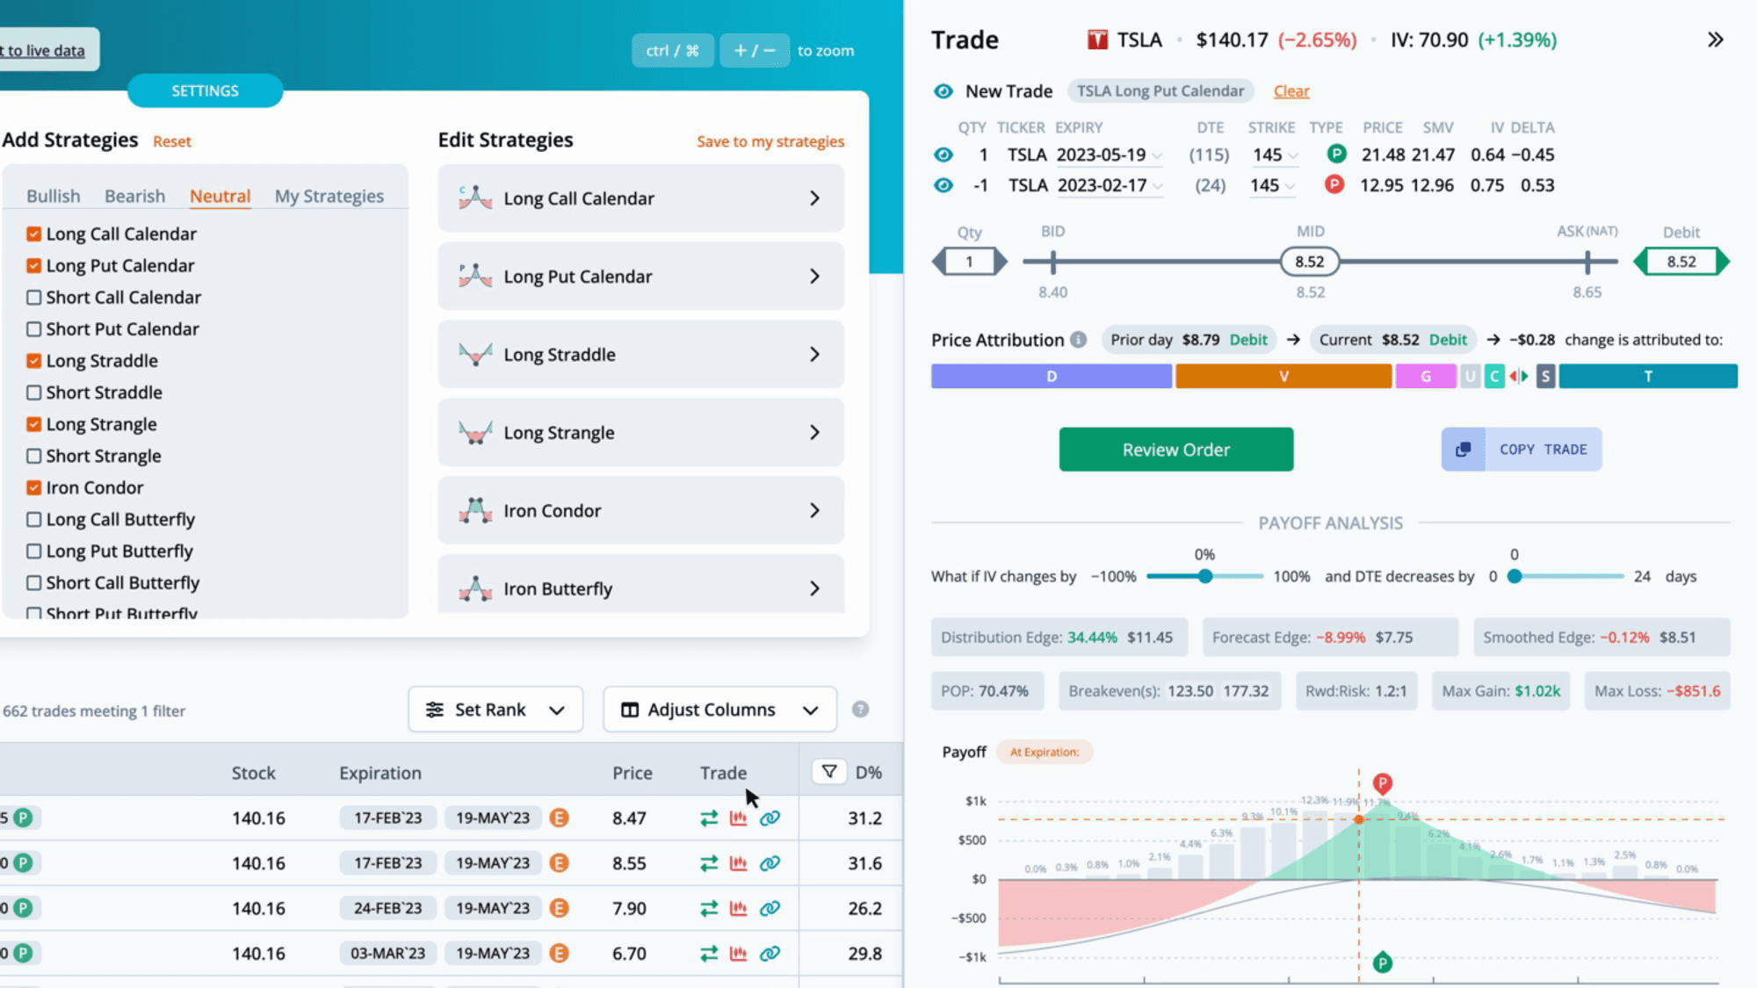Hide the 2023-05-19 leg with eye icon
Image resolution: width=1757 pixels, height=988 pixels.
tap(943, 155)
